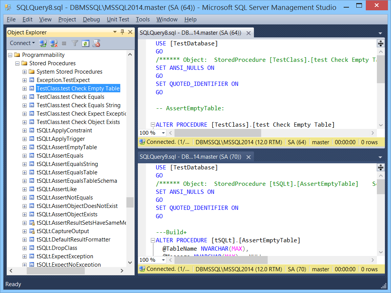391x293 pixels.
Task: Open the zoom percentage dropdown in SQLQuery9
Action: 163,259
